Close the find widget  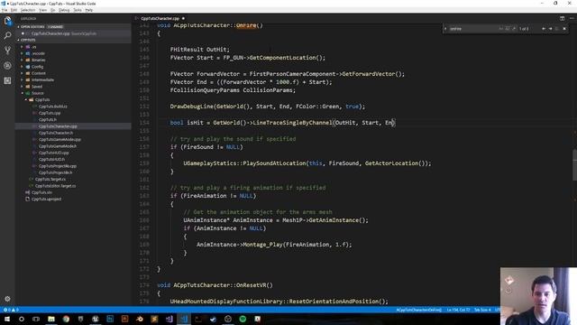[564, 29]
